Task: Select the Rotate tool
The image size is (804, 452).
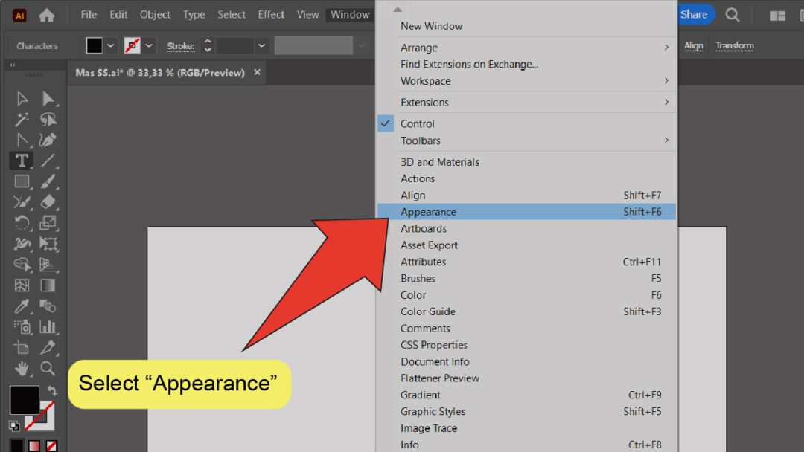Action: [21, 222]
